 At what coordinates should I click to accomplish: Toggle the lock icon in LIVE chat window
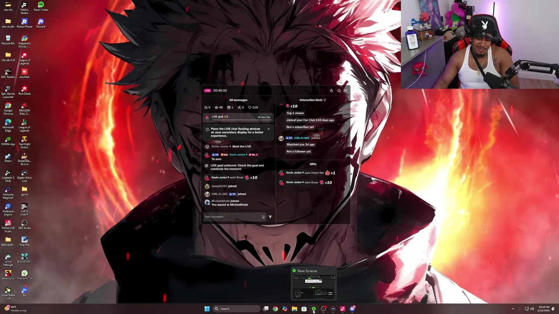point(331,91)
